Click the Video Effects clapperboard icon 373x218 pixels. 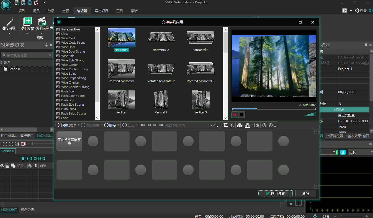42,21
